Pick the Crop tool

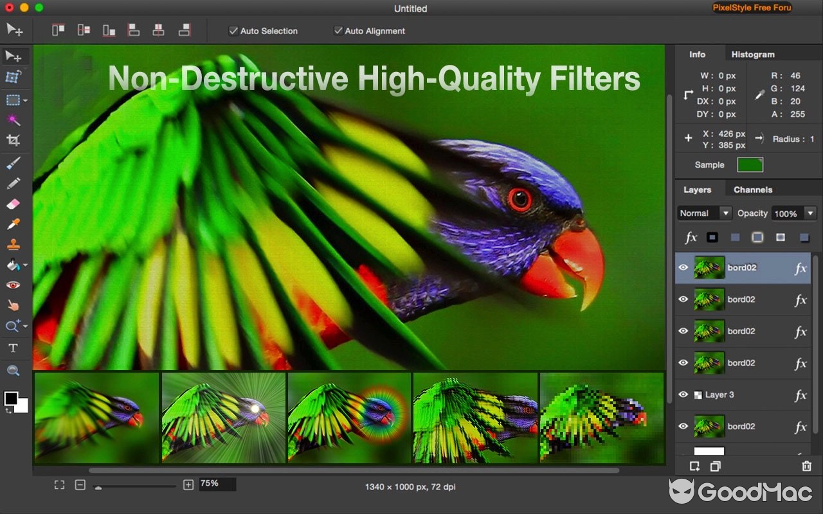tap(14, 140)
